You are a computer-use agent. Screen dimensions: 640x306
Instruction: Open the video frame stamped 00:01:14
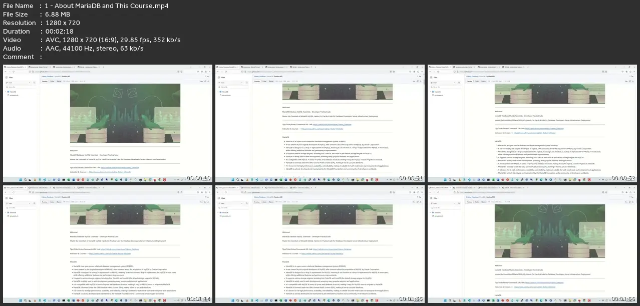pos(108,244)
